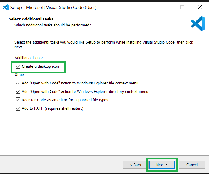Cancel the Visual Studio Code setup
Image resolution: width=209 pixels, height=174 pixels.
[x=192, y=165]
